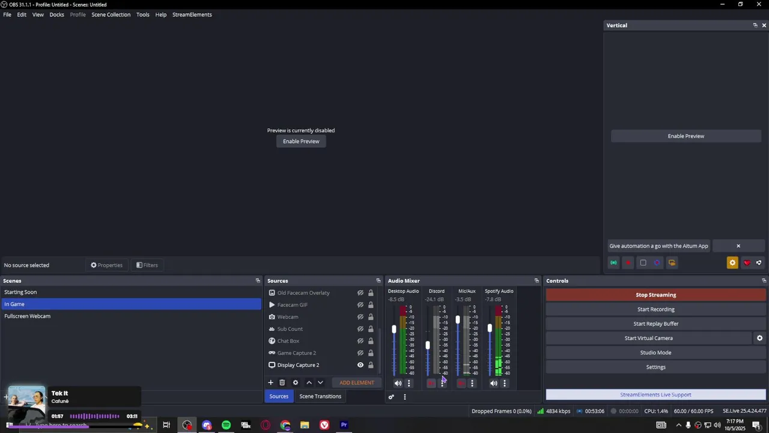The height and width of the screenshot is (433, 769).
Task: Switch to the Scene Transitions tab
Action: (x=320, y=396)
